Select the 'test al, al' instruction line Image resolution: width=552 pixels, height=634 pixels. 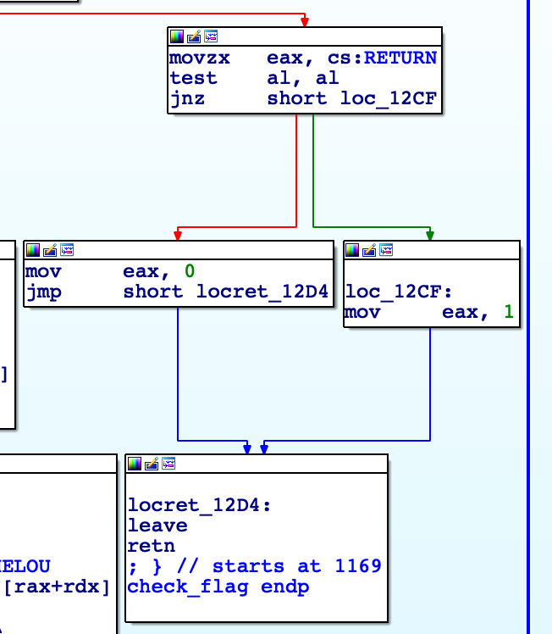(x=254, y=78)
